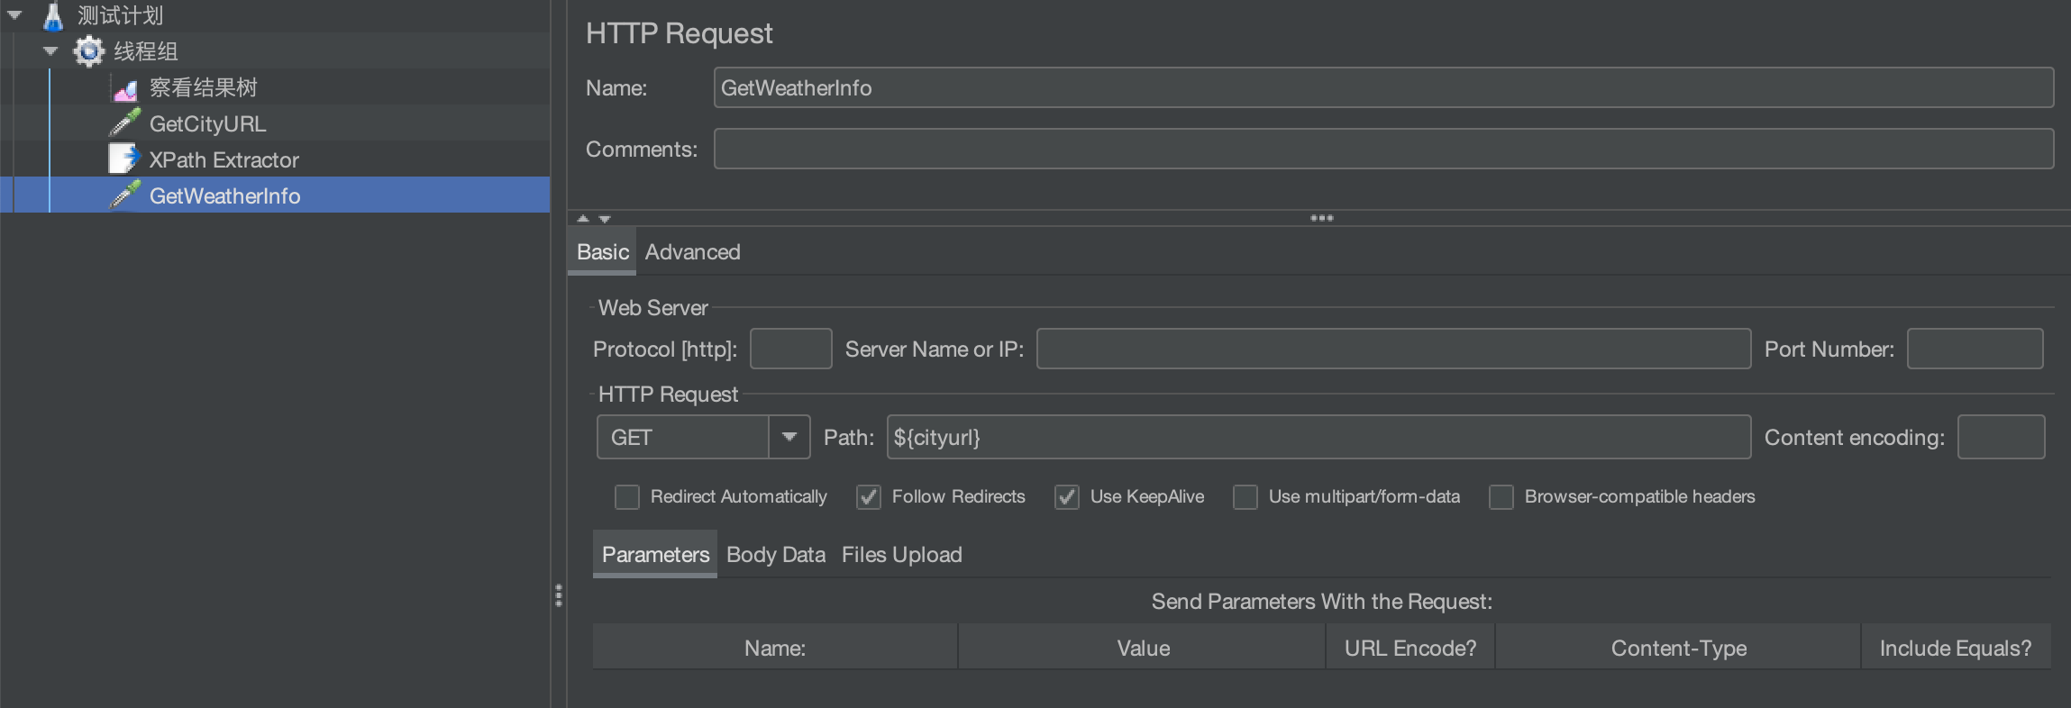Viewport: 2071px width, 708px height.
Task: Uncheck Use KeepAlive checkbox
Action: pyautogui.click(x=1067, y=497)
